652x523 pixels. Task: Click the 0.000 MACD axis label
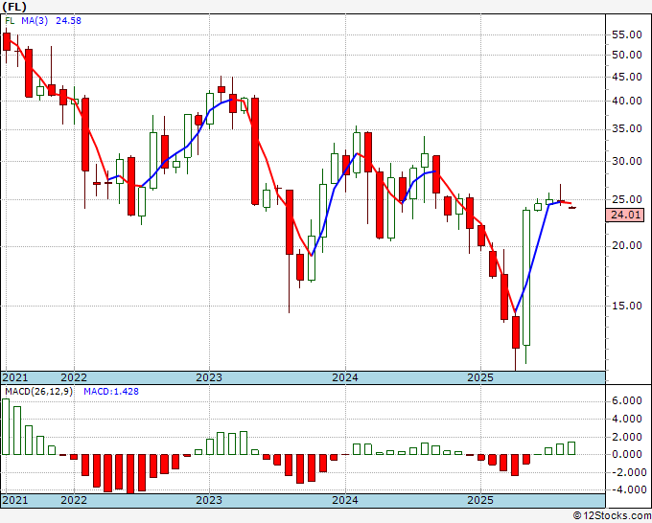(627, 454)
